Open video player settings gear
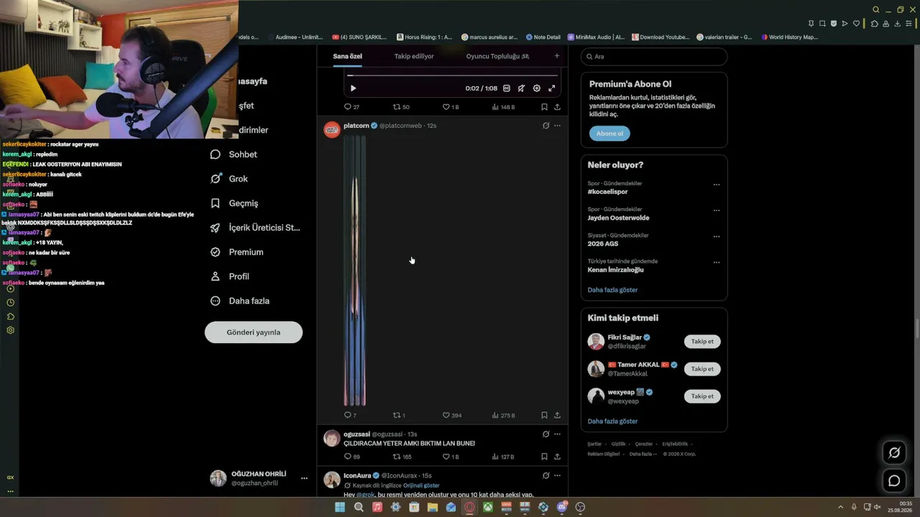Screen dimensions: 920x517 (x=536, y=88)
